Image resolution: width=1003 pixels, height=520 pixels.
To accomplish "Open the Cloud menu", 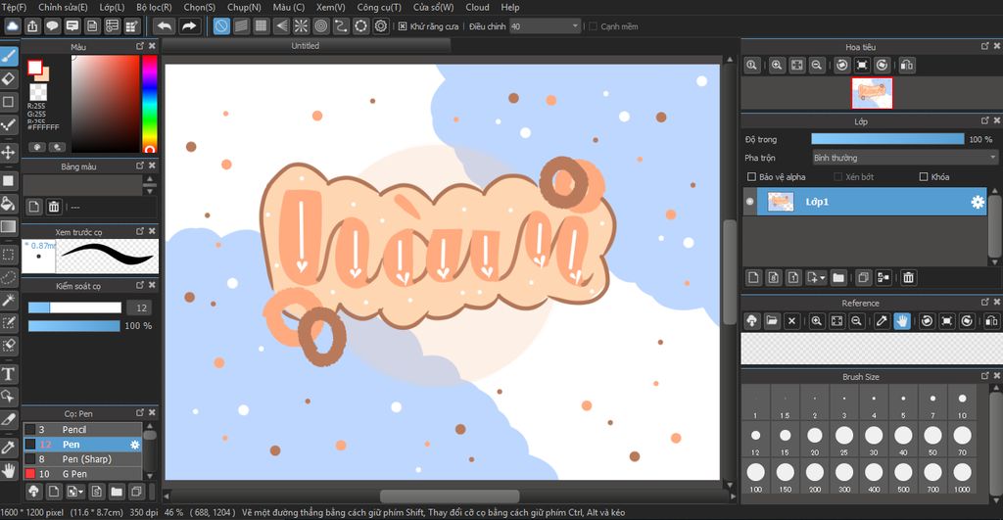I will (477, 7).
